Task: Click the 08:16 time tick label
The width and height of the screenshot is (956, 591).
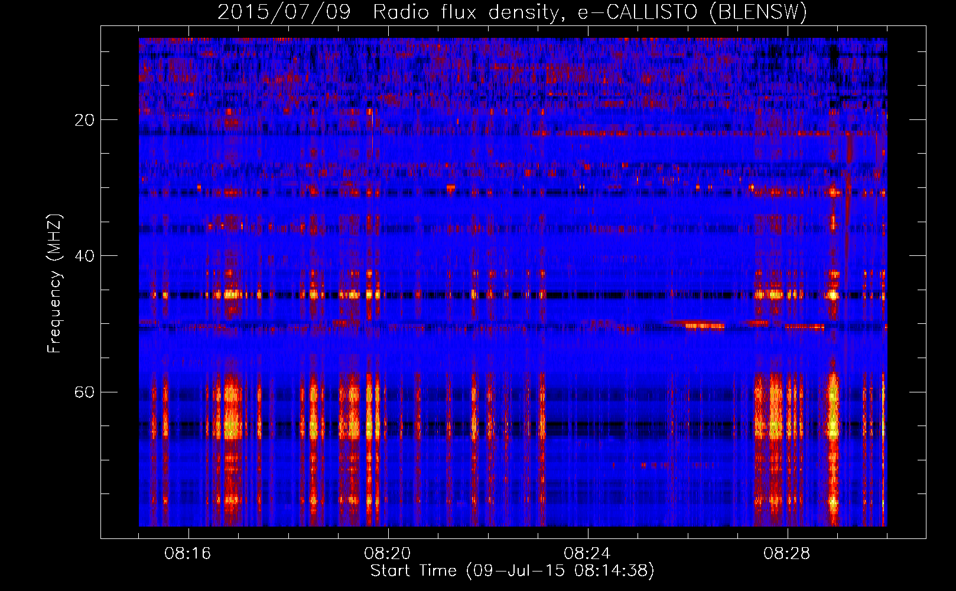Action: tap(188, 554)
